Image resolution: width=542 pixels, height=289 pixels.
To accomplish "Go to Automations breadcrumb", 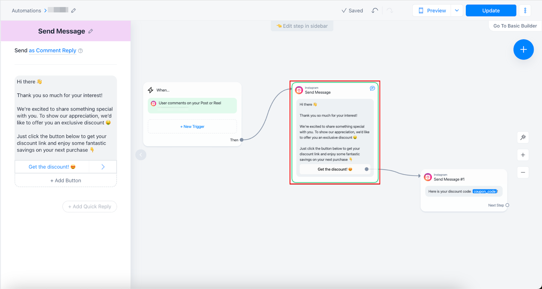I will pos(26,11).
